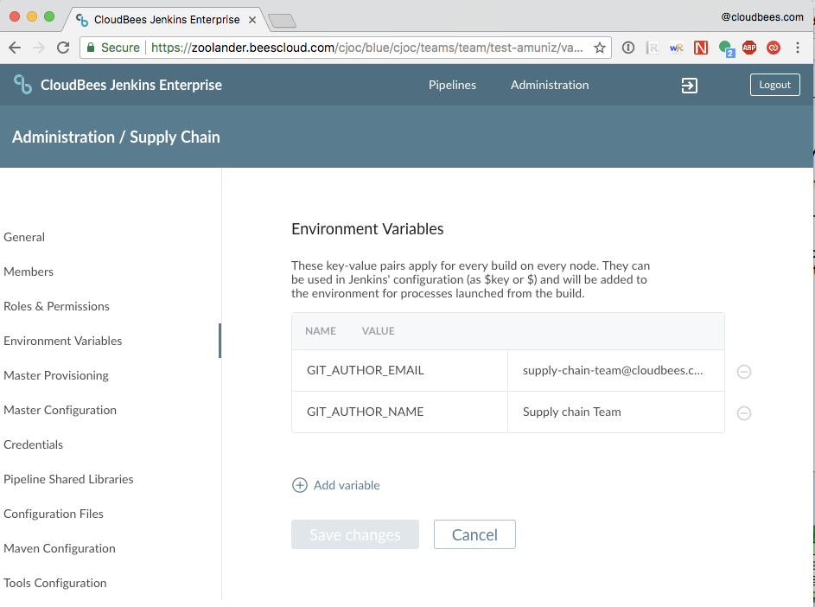Select Members in the sidebar
815x607 pixels.
pos(29,272)
